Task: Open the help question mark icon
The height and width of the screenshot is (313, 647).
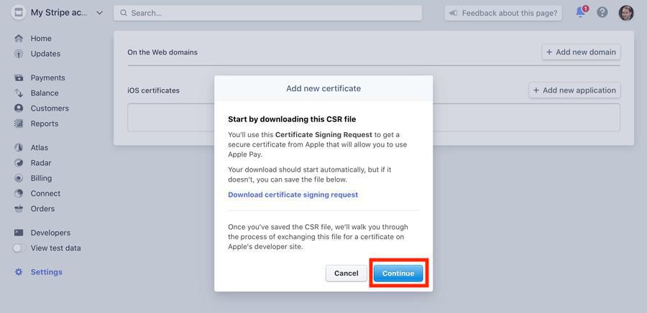Action: coord(602,13)
